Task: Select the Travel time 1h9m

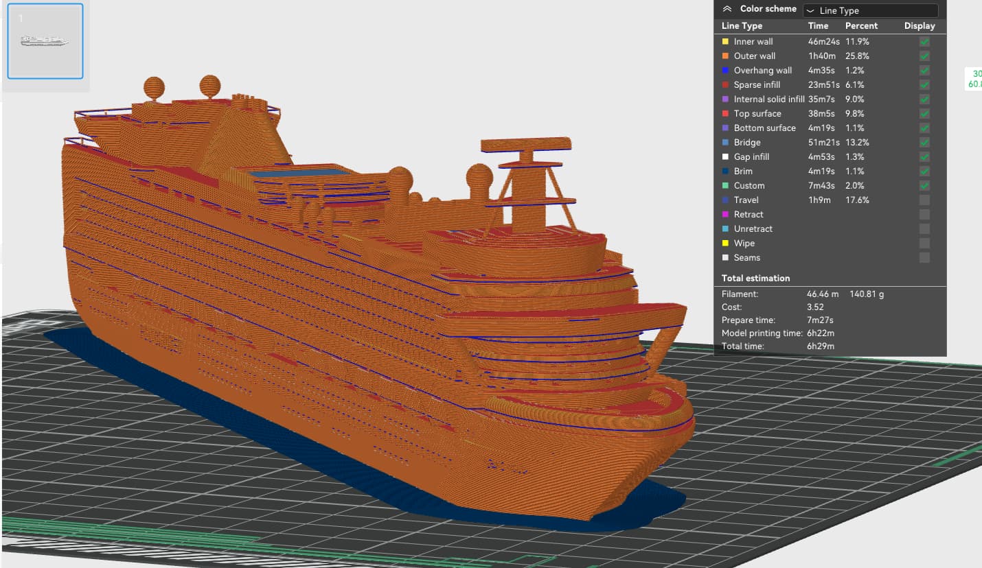Action: [818, 200]
